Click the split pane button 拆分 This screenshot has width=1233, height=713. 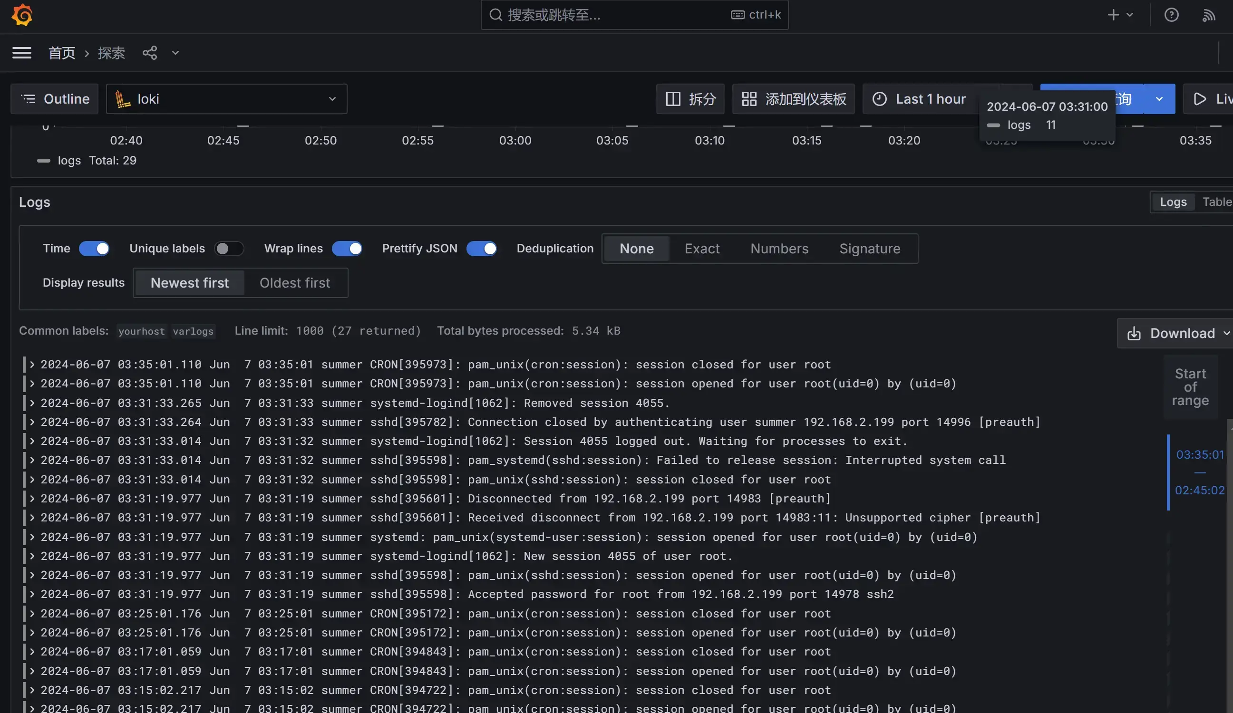(x=690, y=99)
